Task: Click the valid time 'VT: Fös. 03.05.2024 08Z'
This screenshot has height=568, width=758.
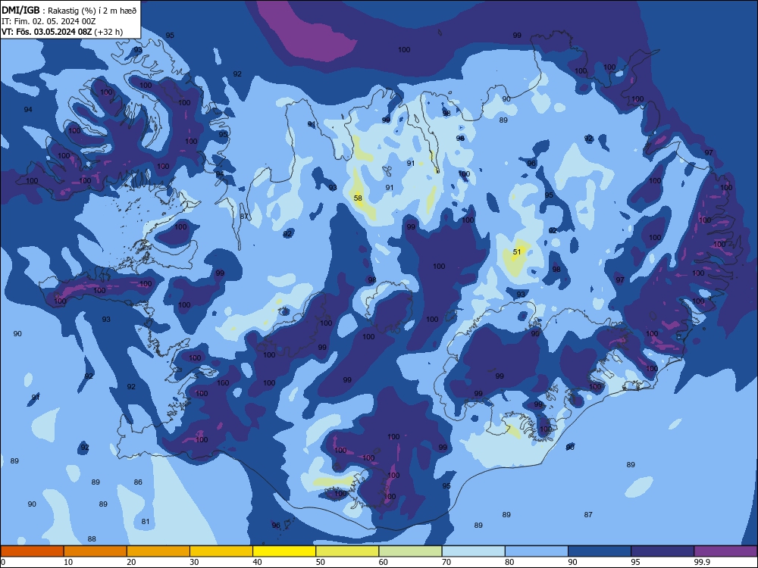Action: [46, 32]
